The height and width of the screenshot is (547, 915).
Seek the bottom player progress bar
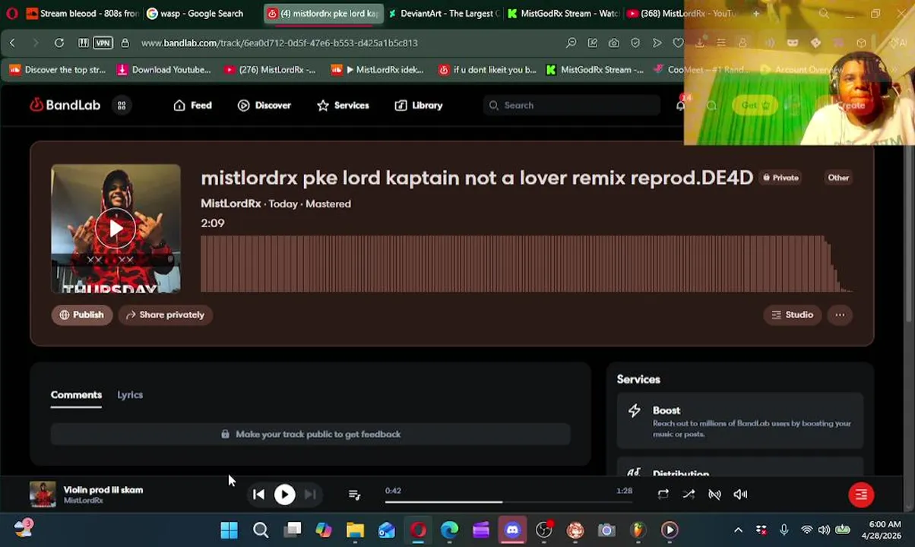[x=508, y=501]
